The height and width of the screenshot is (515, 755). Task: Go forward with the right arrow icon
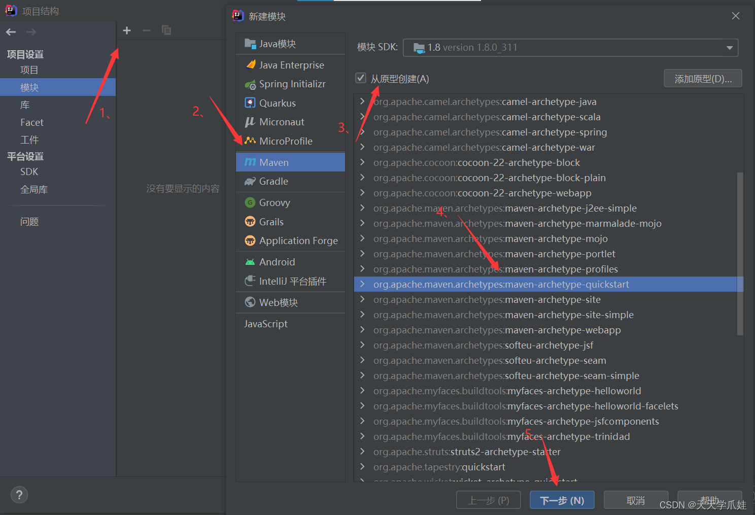pyautogui.click(x=31, y=32)
